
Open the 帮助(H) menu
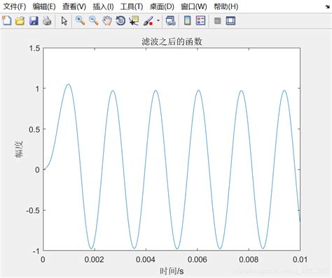(226, 6)
